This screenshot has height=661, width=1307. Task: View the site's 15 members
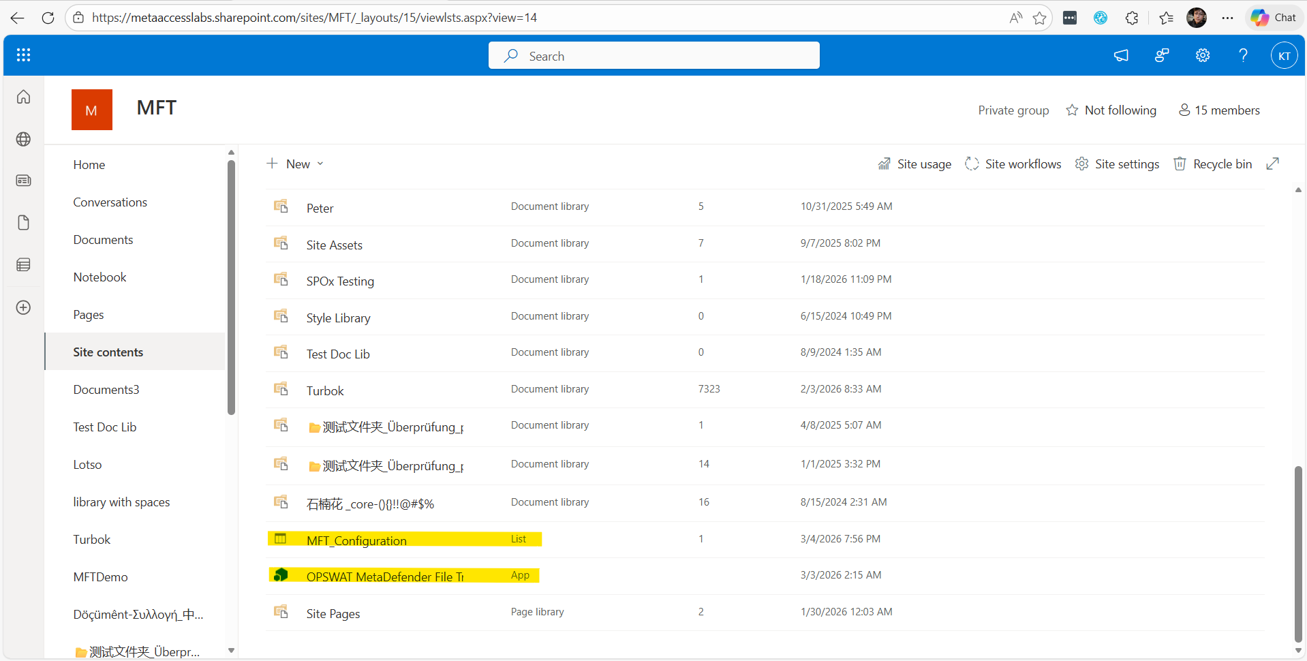pos(1219,110)
